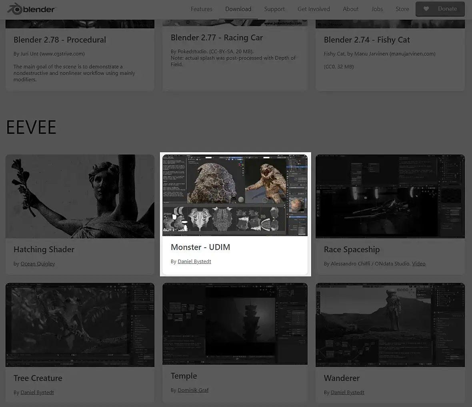Click the Race Spaceship title
Image resolution: width=472 pixels, height=407 pixels.
(x=352, y=249)
